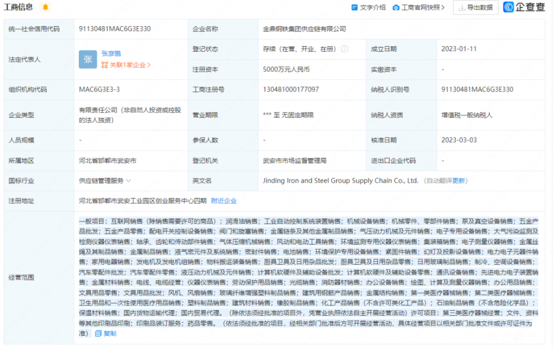This screenshot has width=555, height=349.
Task: Select organization code MAC6G3E3-3
Action: [x=99, y=89]
